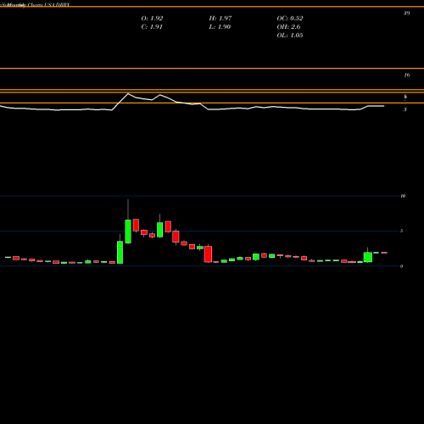Click the flat right end of the white line
Image resolution: width=424 pixels, height=424 pixels.
376,106
